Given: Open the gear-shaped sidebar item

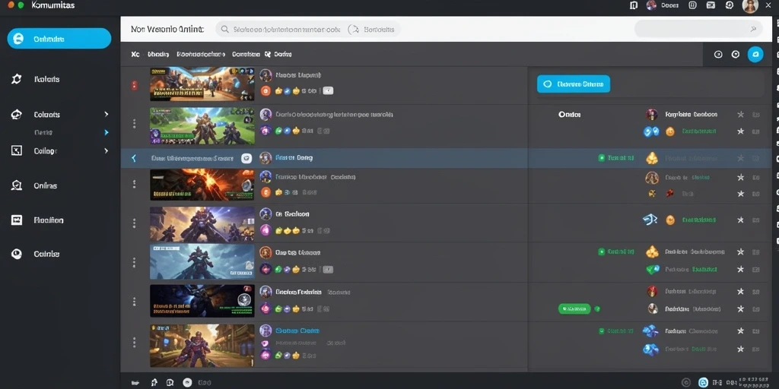Looking at the screenshot, I should click(x=17, y=79).
